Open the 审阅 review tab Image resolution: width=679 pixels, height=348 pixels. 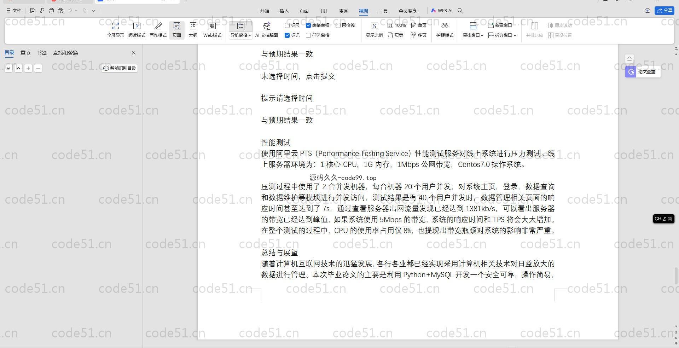[344, 11]
